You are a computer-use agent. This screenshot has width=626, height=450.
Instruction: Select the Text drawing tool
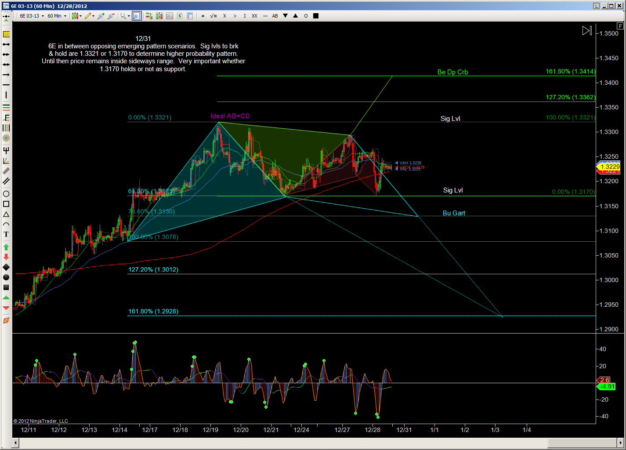point(6,234)
